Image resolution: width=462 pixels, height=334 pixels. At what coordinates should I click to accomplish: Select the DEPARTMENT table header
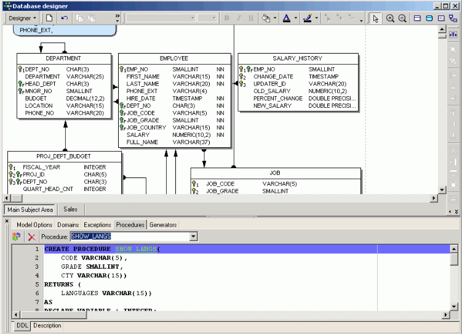[63, 59]
